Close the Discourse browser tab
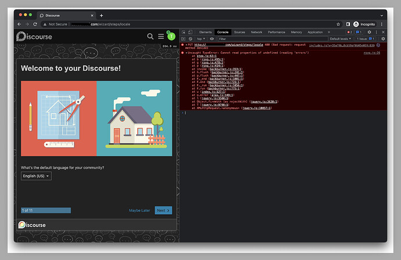This screenshot has width=401, height=260. [x=92, y=16]
